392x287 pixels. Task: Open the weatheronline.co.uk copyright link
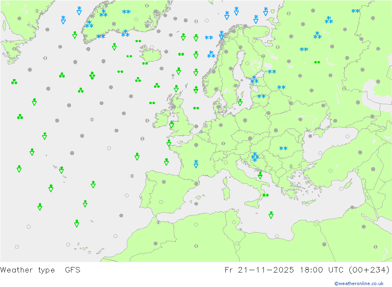pyautogui.click(x=359, y=283)
